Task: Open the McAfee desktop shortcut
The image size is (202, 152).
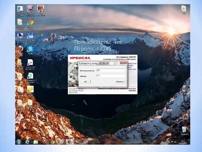Action: [30, 10]
